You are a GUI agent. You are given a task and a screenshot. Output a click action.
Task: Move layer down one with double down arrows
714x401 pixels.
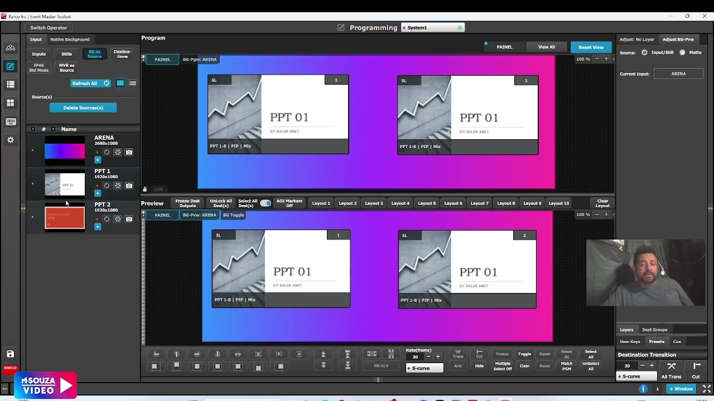tap(323, 365)
